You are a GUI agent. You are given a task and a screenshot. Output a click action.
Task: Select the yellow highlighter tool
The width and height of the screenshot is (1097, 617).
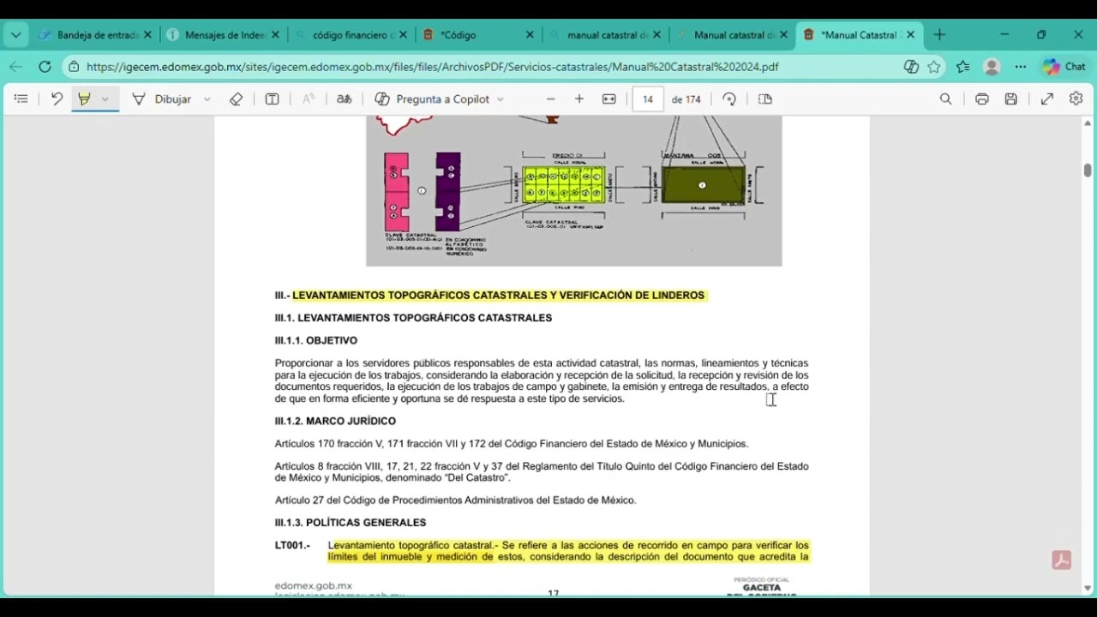[84, 99]
